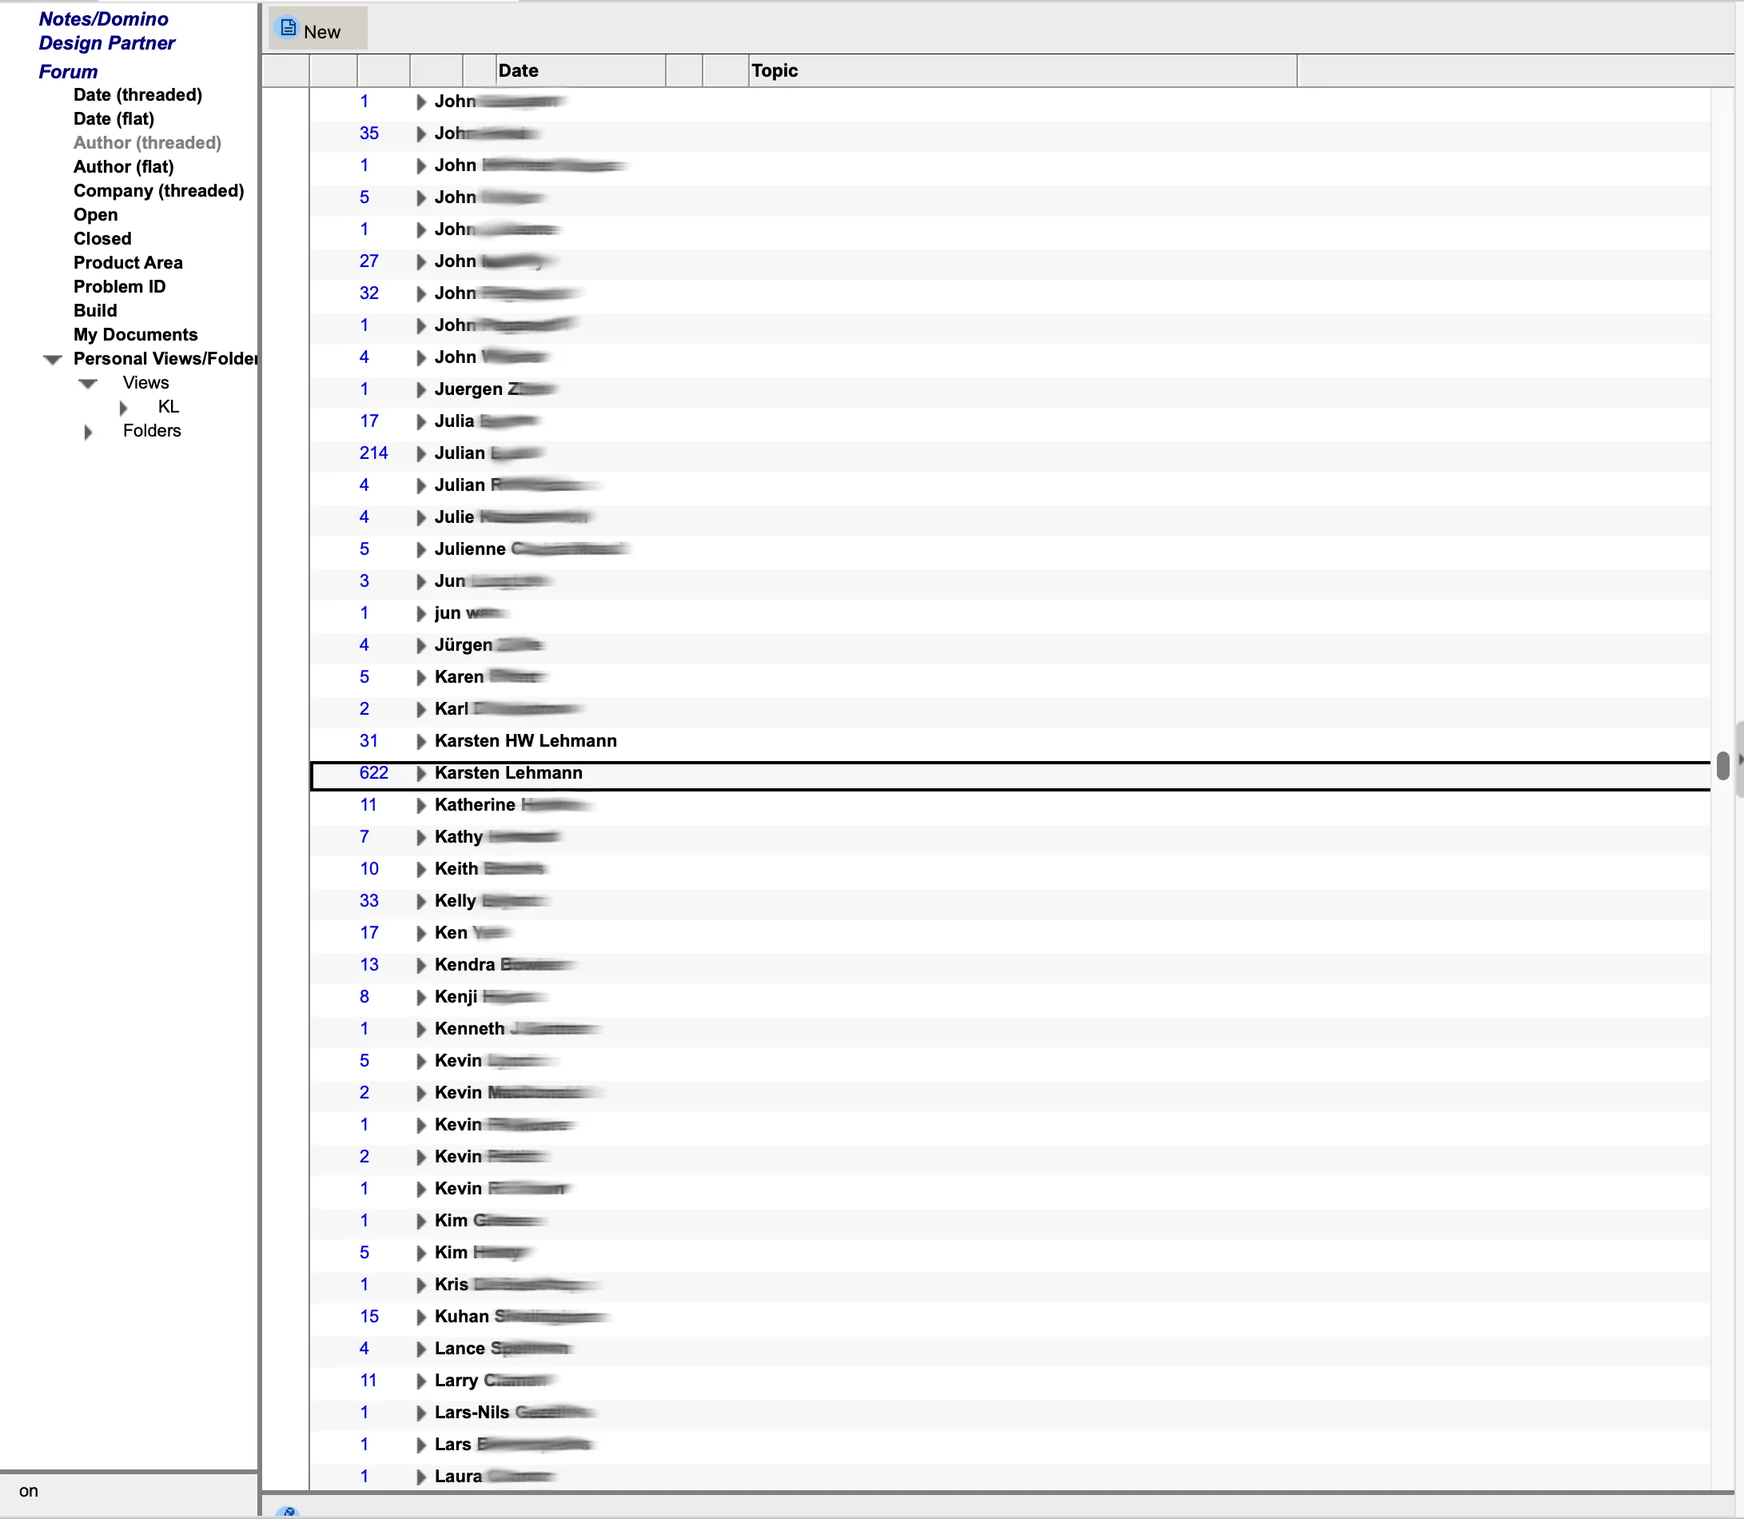Select the Larry row
This screenshot has height=1519, width=1744.
coord(1009,1381)
